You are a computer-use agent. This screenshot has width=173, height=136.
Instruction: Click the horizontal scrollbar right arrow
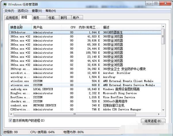pos(159,114)
